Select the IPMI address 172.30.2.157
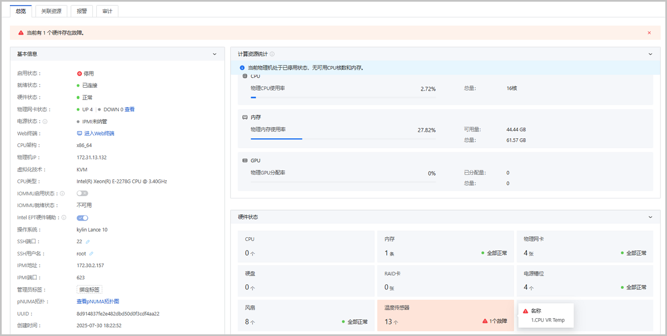 [x=90, y=265]
